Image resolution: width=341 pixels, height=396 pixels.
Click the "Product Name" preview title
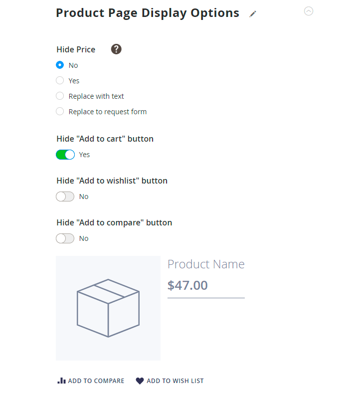pos(206,264)
